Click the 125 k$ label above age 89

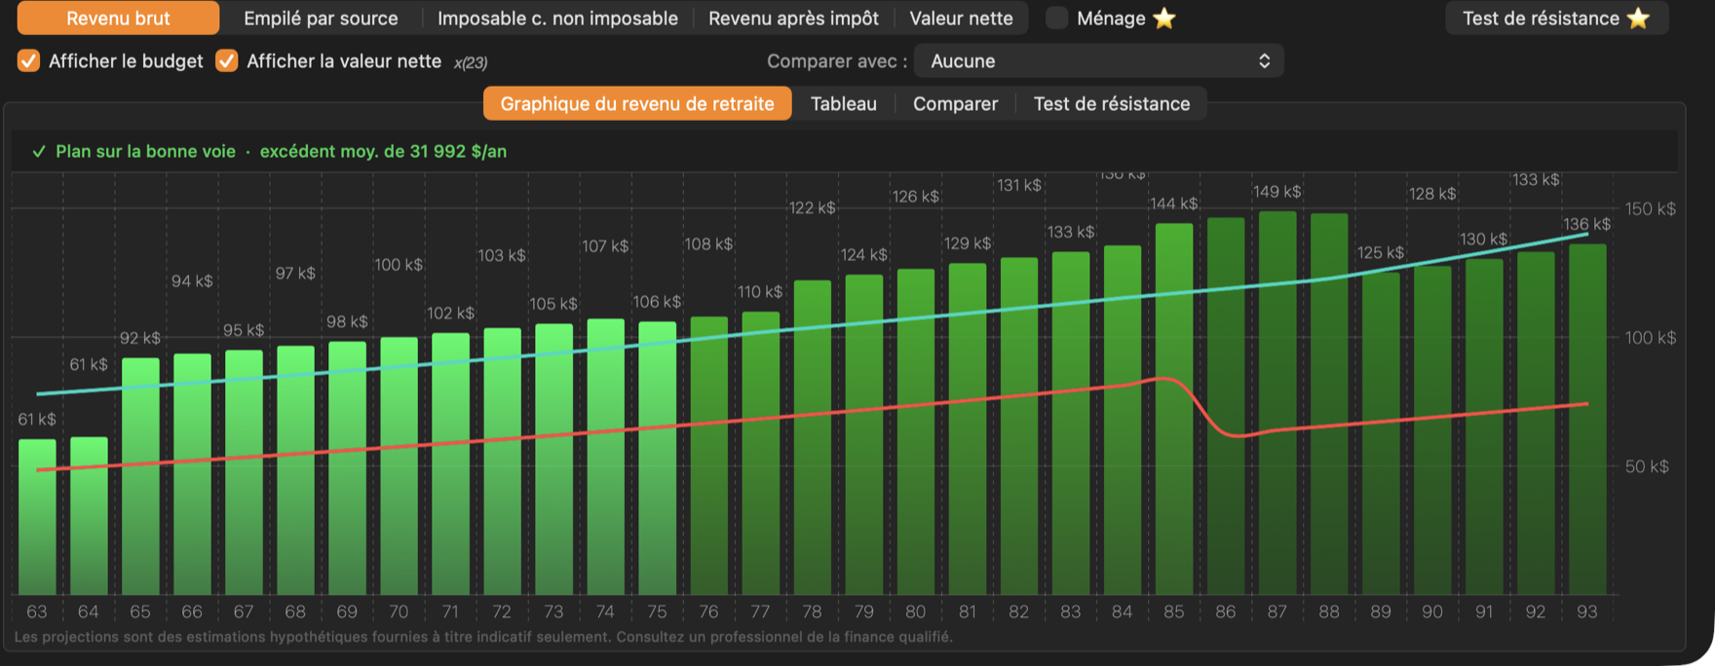pyautogui.click(x=1380, y=253)
